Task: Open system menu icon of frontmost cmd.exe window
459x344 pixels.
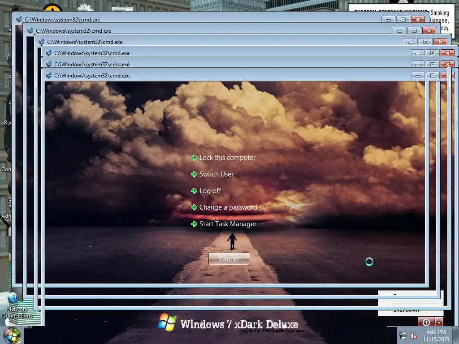Action: [x=48, y=75]
